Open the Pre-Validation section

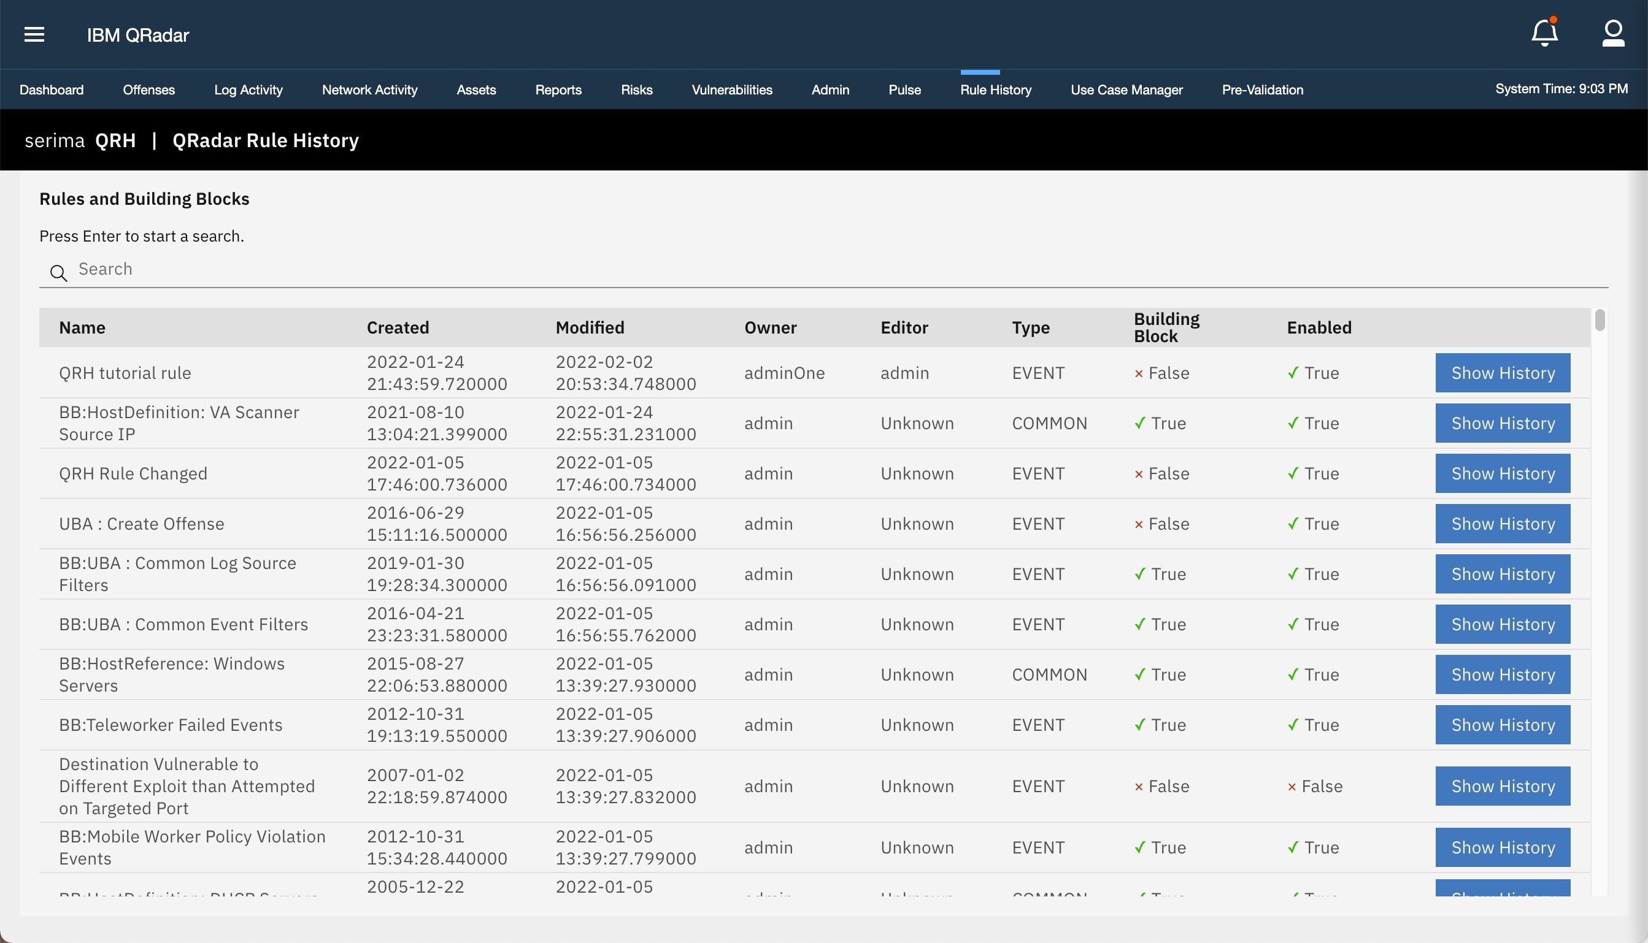pyautogui.click(x=1261, y=90)
